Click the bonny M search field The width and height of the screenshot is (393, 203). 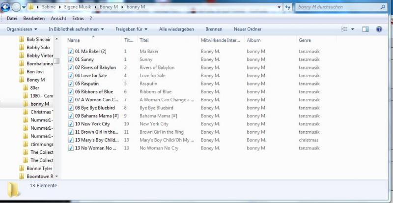click(339, 7)
